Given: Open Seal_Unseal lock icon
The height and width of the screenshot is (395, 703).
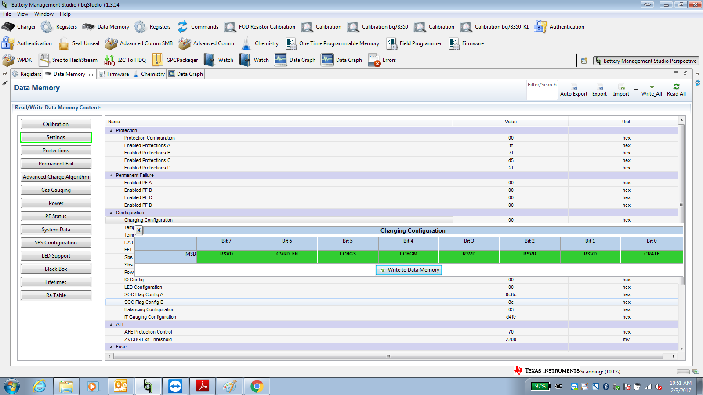Looking at the screenshot, I should 64,43.
